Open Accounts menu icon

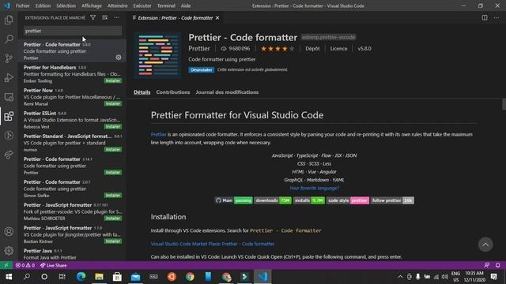coord(9,231)
